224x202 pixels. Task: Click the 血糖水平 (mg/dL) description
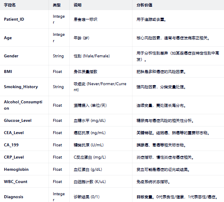[89, 121]
